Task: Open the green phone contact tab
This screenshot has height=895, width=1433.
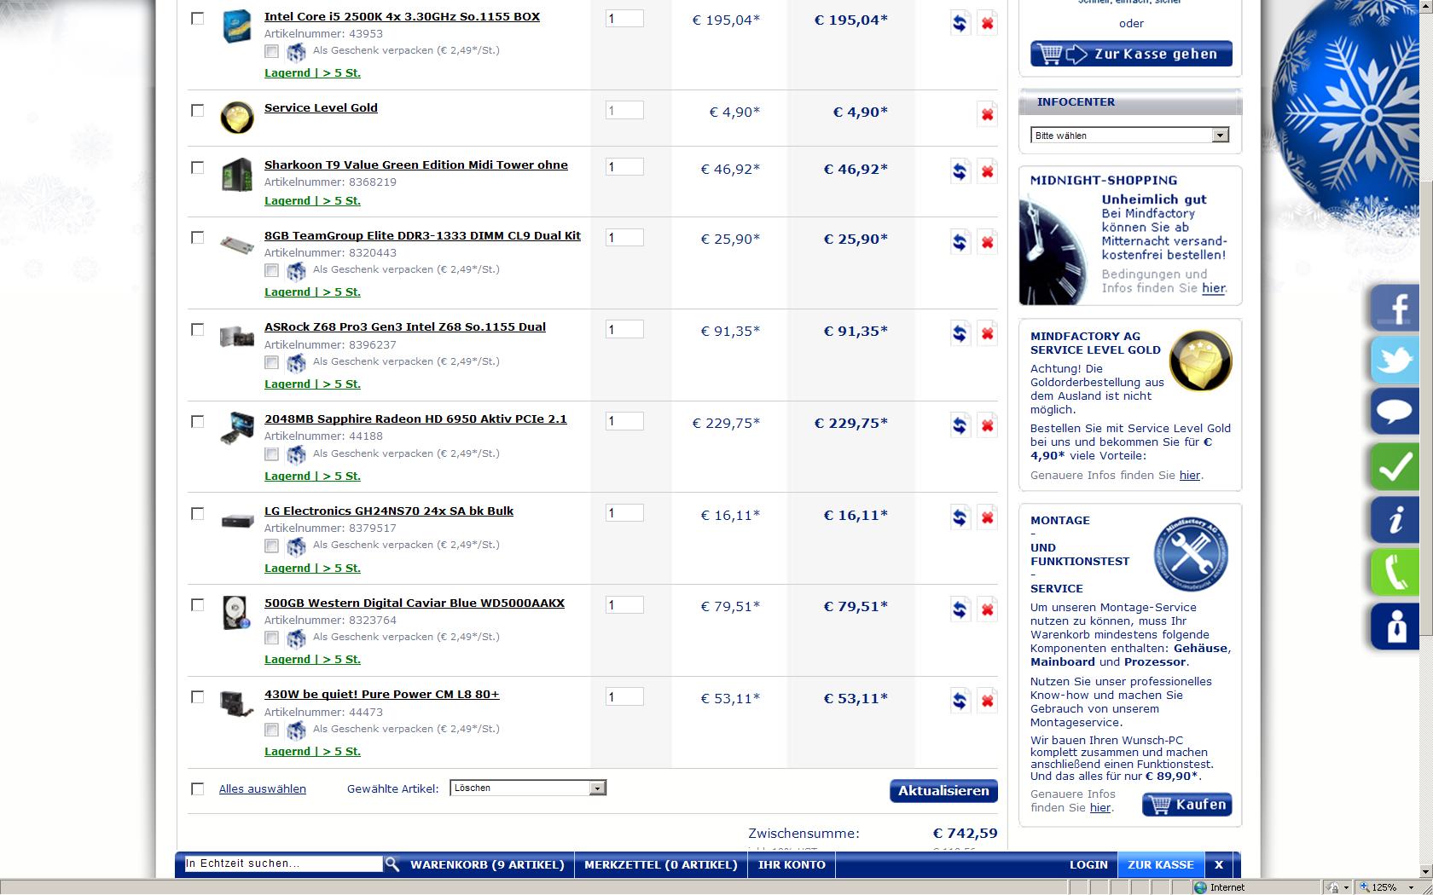Action: pos(1395,573)
